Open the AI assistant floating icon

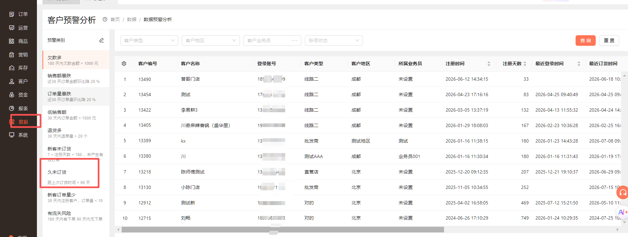point(622,212)
